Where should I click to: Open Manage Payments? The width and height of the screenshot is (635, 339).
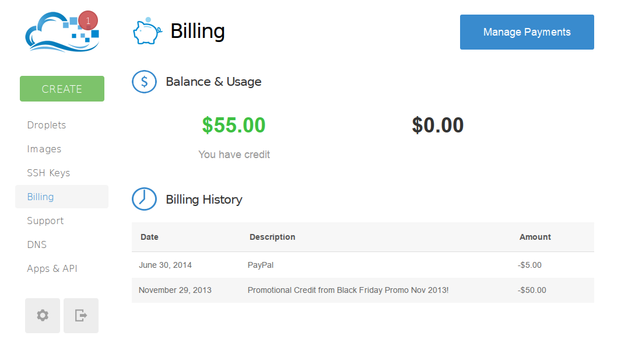pyautogui.click(x=527, y=32)
